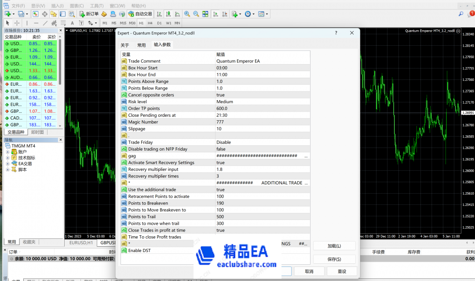The height and width of the screenshot is (281, 475).
Task: Select the Risk level value Medium
Action: point(224,102)
